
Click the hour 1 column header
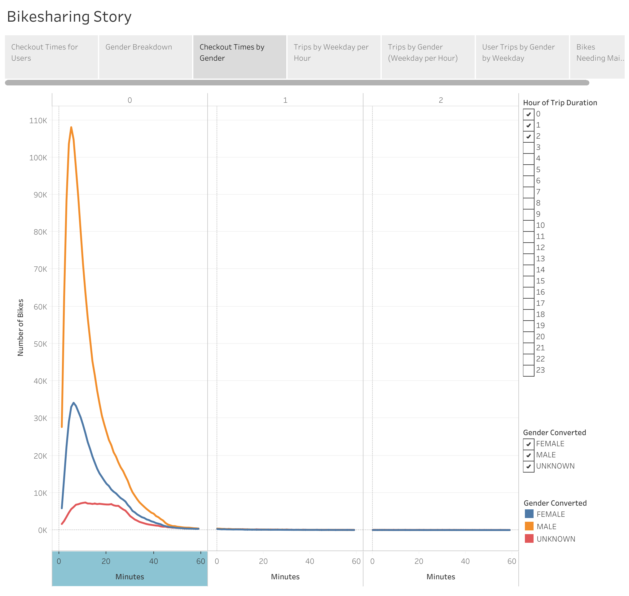285,100
